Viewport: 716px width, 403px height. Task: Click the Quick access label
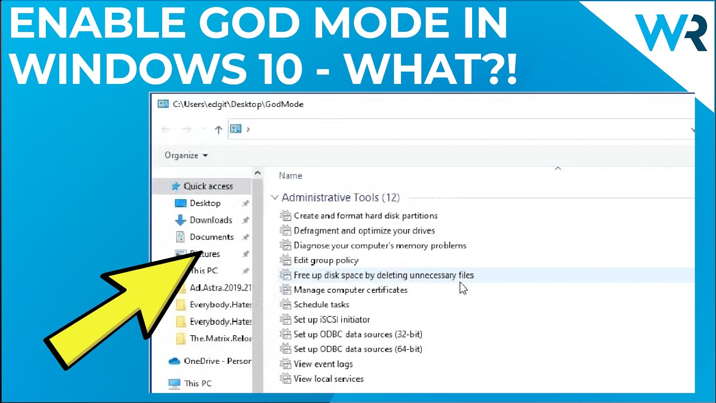click(208, 186)
